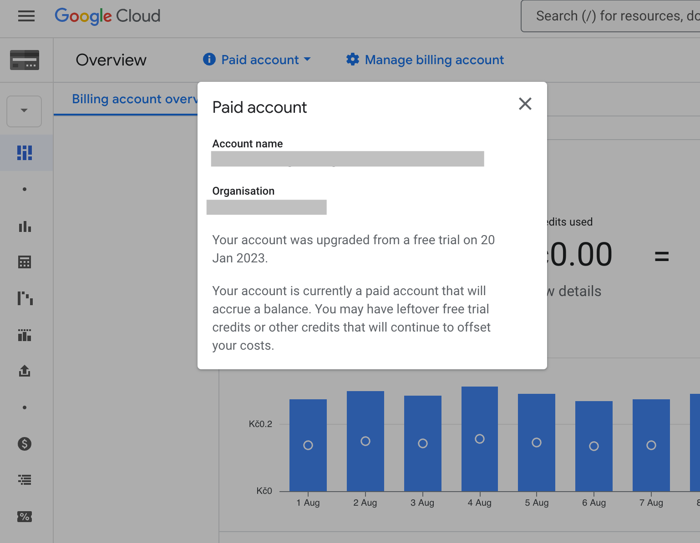Viewport: 700px width, 543px height.
Task: Open the Transactions list sidebar icon
Action: 25,480
